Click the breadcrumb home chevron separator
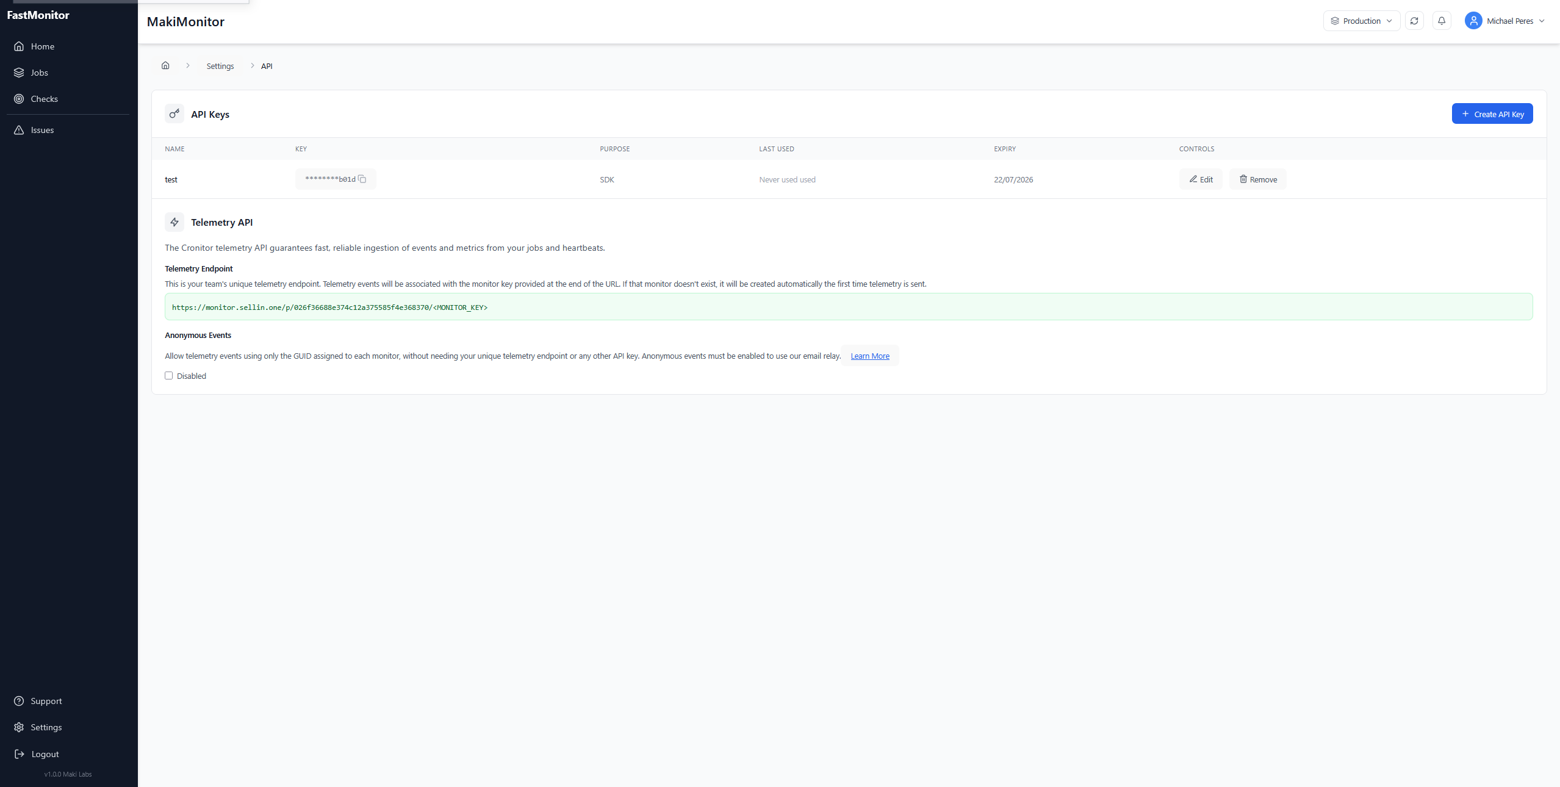 click(187, 65)
